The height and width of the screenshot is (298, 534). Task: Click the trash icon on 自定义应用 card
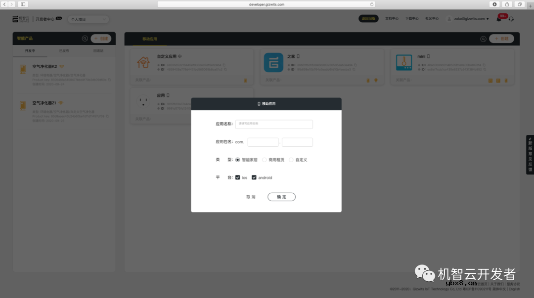tap(246, 80)
